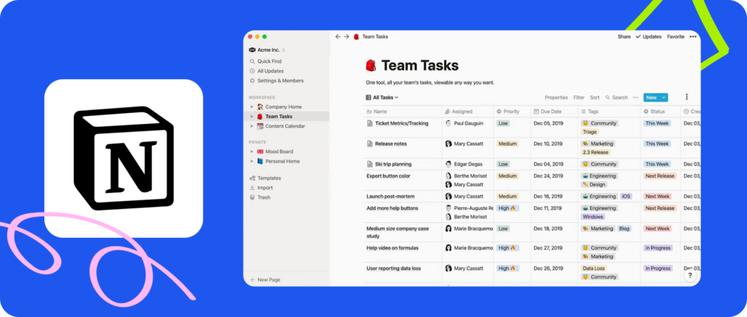Click the Filter button in the toolbar
747x317 pixels.
pos(578,97)
